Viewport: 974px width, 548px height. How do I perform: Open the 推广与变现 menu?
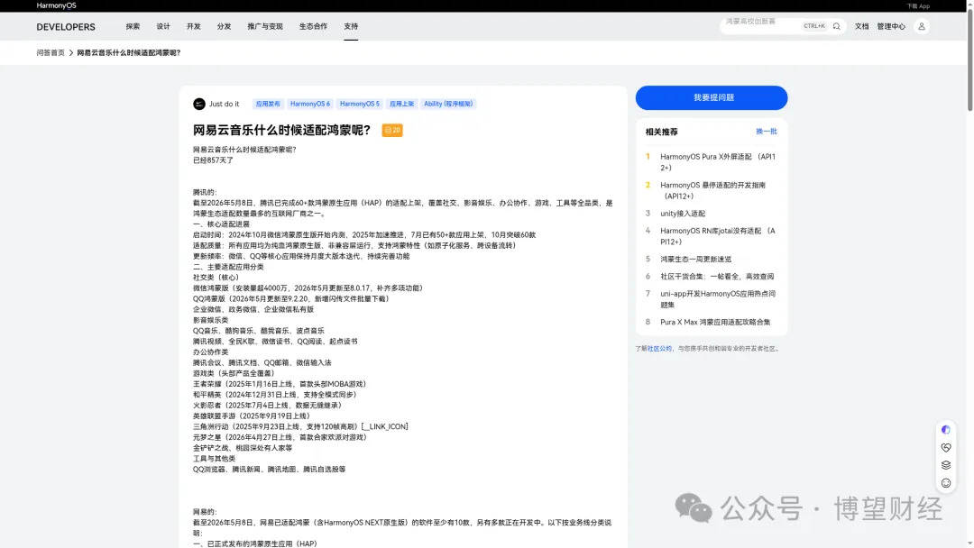click(265, 26)
